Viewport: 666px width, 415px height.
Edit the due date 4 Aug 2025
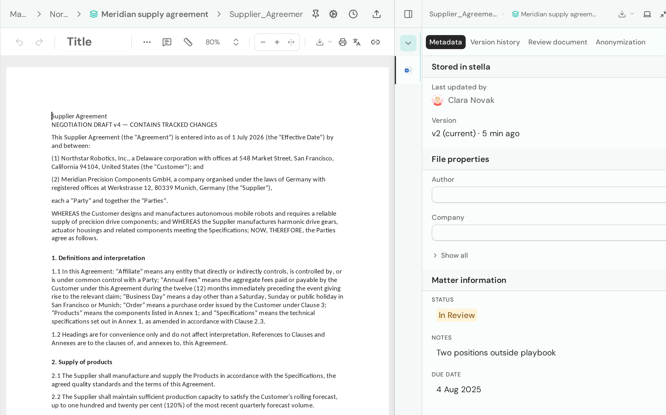coord(459,389)
